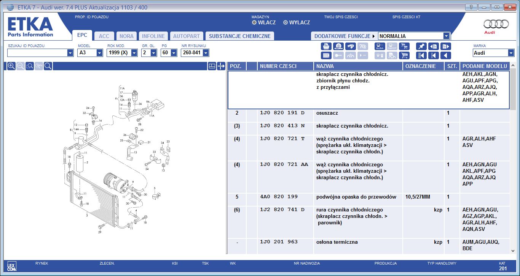Switch to the INFOLINE tab

coord(153,36)
